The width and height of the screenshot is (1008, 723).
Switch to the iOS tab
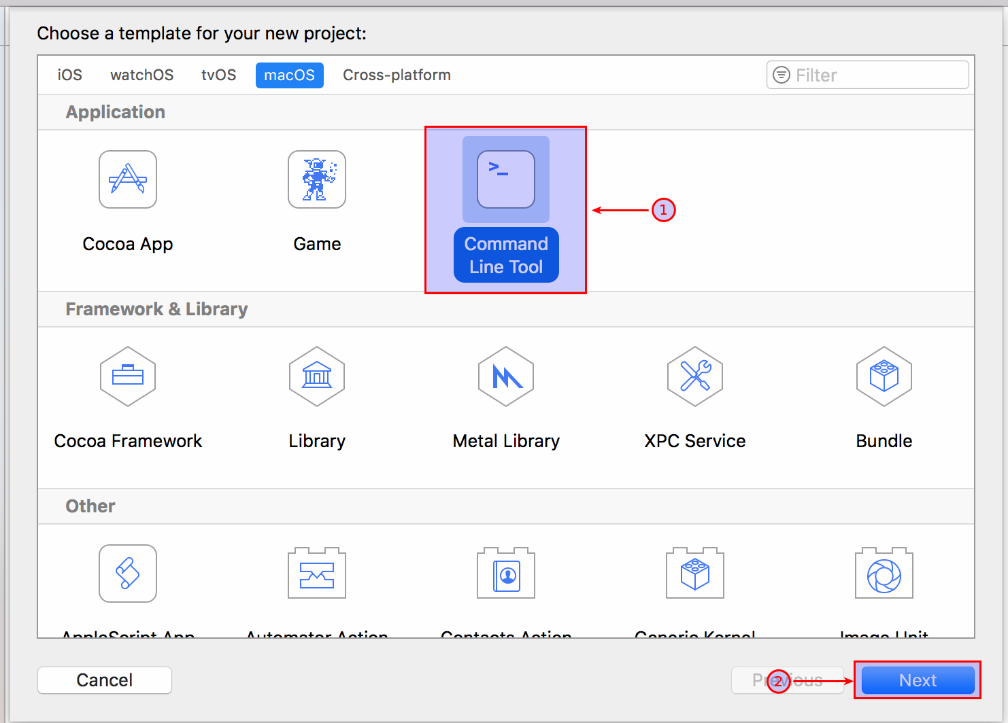point(69,75)
